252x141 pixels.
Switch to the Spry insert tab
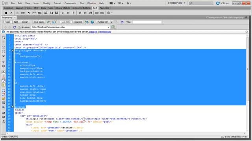point(50,8)
